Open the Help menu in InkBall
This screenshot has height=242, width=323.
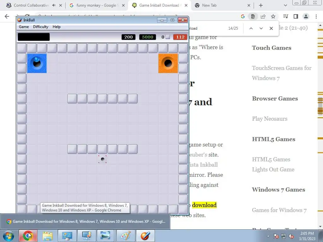coord(56,27)
